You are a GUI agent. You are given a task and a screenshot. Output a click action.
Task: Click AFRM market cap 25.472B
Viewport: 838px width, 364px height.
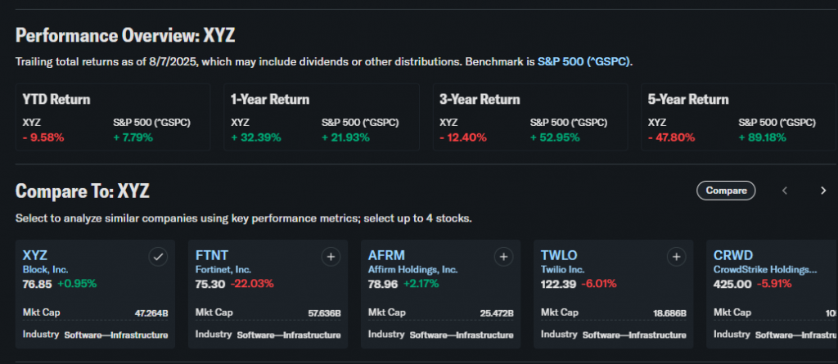pos(497,313)
